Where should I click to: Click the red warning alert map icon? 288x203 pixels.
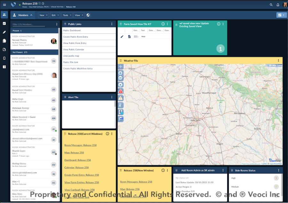click(x=121, y=91)
